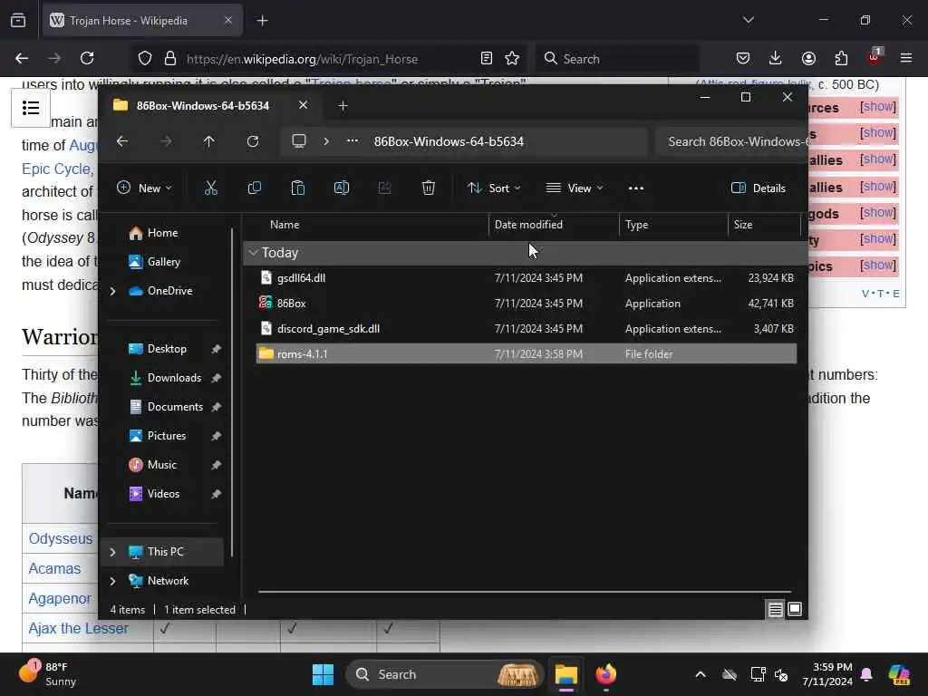Open the Sort dropdown menu
The image size is (928, 696).
[494, 188]
